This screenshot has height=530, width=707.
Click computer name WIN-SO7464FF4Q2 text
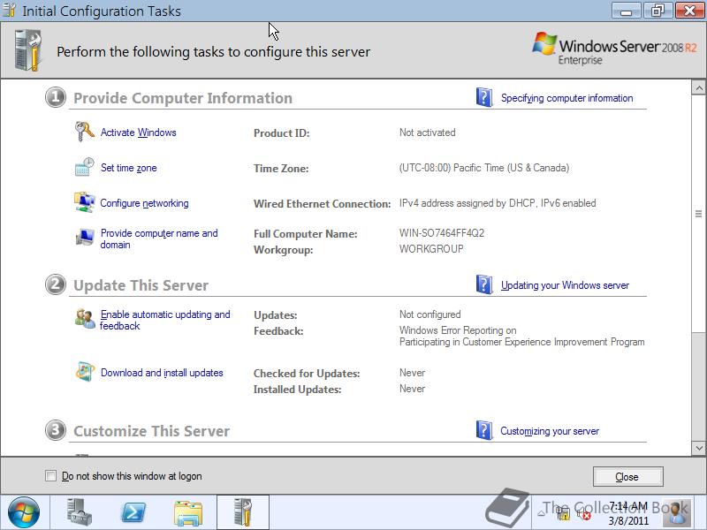click(x=441, y=233)
